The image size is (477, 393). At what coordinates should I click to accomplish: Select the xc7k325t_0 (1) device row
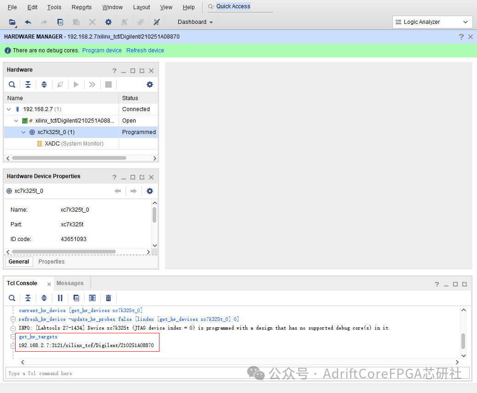pos(80,132)
